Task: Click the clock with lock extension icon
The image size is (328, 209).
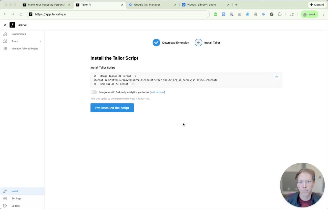Action: click(232, 14)
